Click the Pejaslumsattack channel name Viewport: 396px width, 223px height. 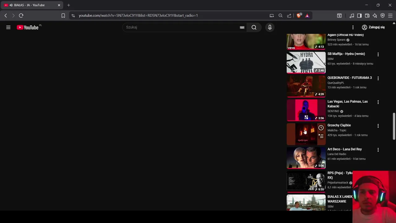[x=338, y=183]
